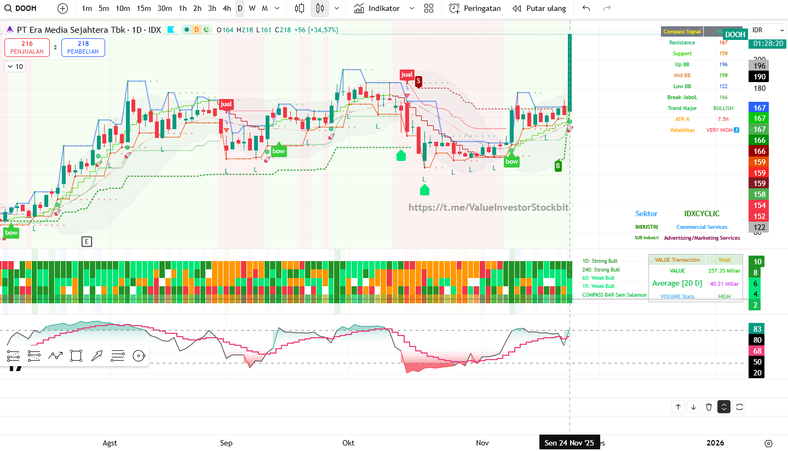Click the green B signal marker
This screenshot has width=788, height=451.
pos(558,166)
